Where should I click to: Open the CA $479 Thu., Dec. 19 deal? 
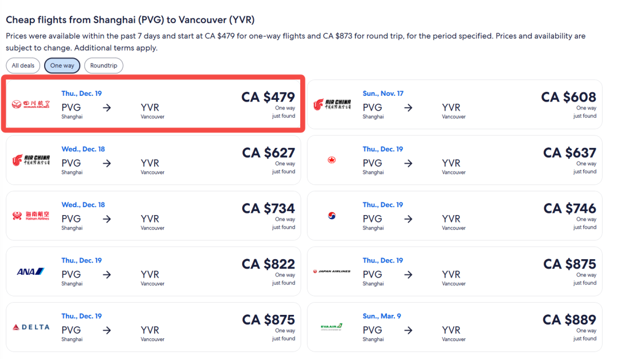click(153, 104)
